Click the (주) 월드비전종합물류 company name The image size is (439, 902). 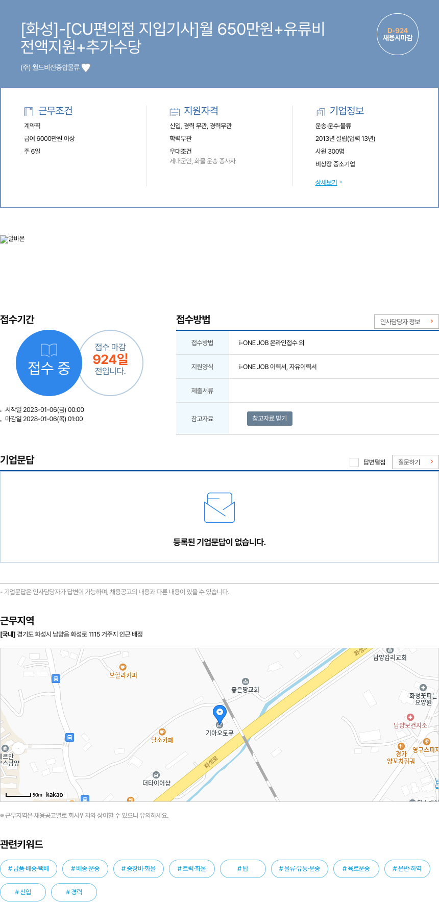point(50,67)
